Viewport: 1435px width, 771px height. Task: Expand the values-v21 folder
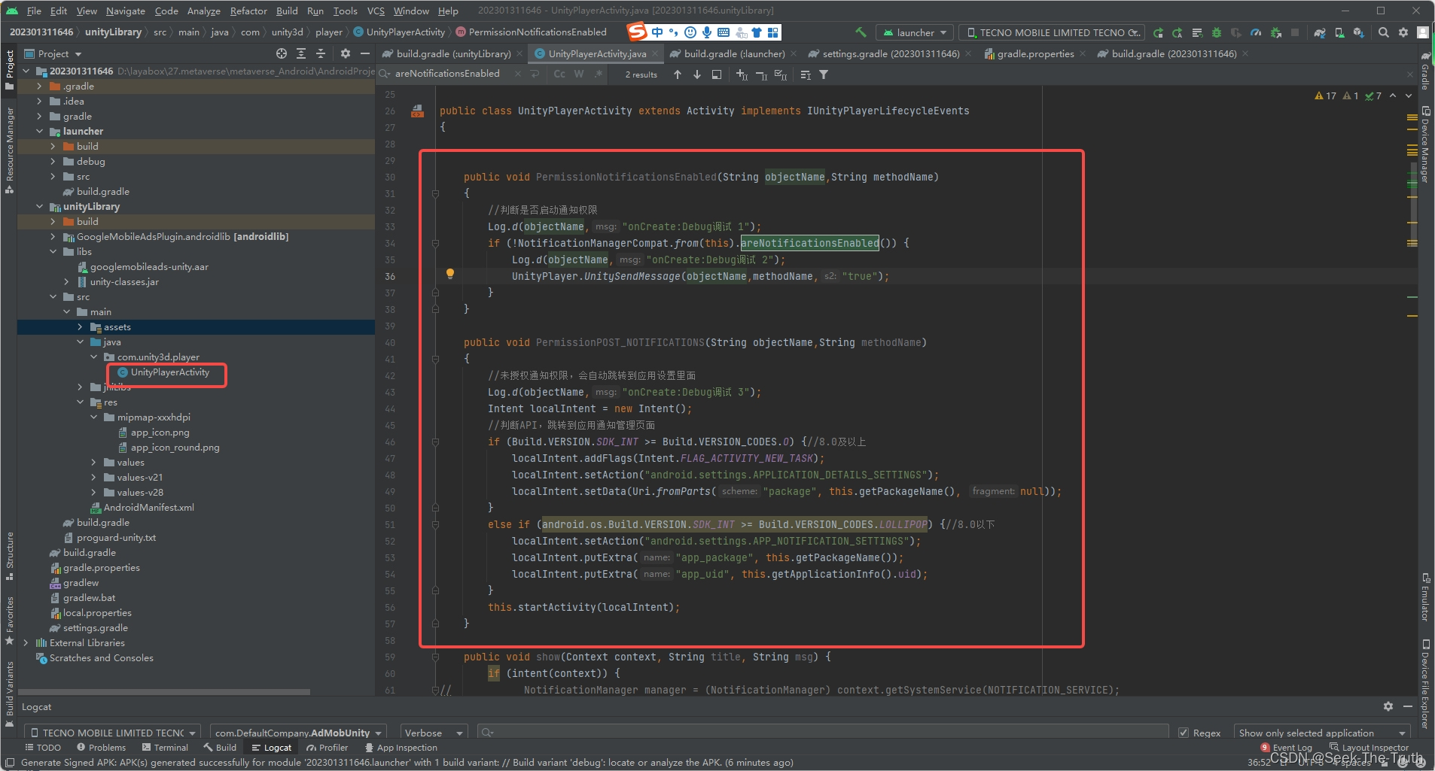tap(94, 477)
